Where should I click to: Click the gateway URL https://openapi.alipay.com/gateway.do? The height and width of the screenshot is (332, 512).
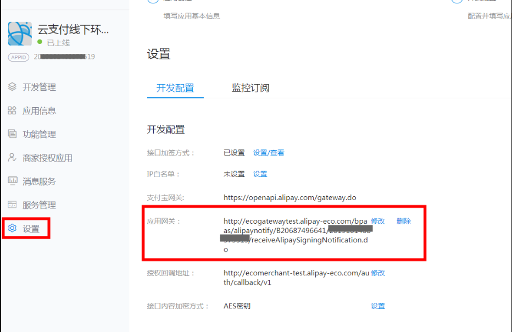pos(290,197)
